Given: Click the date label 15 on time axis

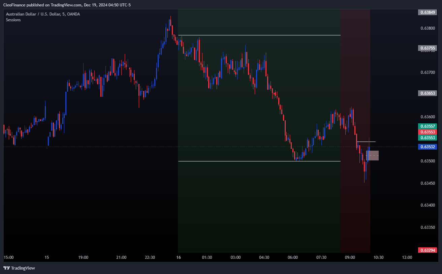Looking at the screenshot, I should (47, 257).
